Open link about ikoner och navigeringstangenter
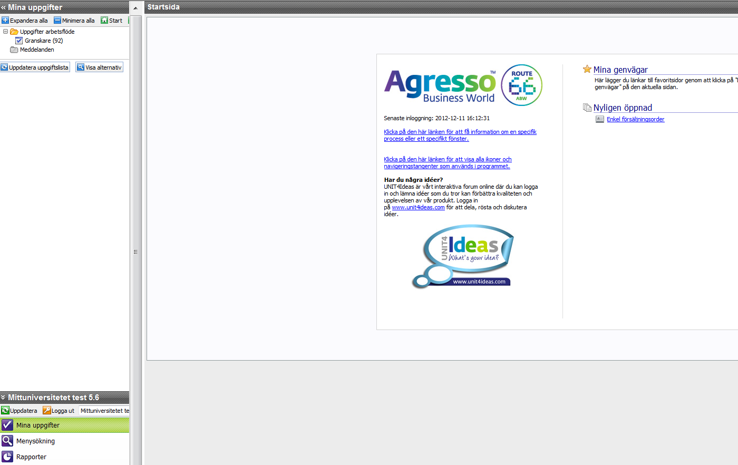Screen dimensions: 738x465 pos(448,162)
